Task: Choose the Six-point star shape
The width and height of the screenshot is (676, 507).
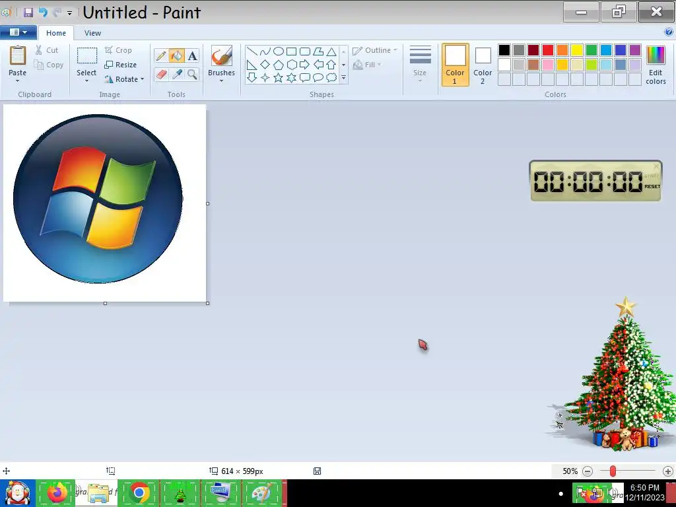Action: [291, 78]
